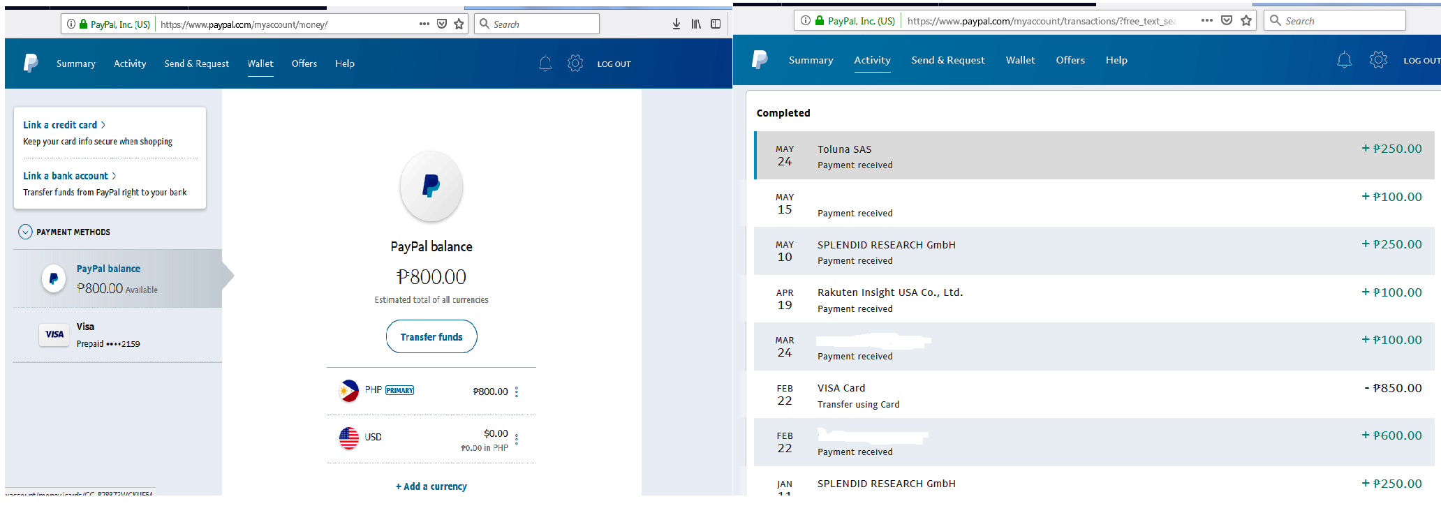Image resolution: width=1441 pixels, height=529 pixels.
Task: Open Offers tab in right window
Action: coord(1070,60)
